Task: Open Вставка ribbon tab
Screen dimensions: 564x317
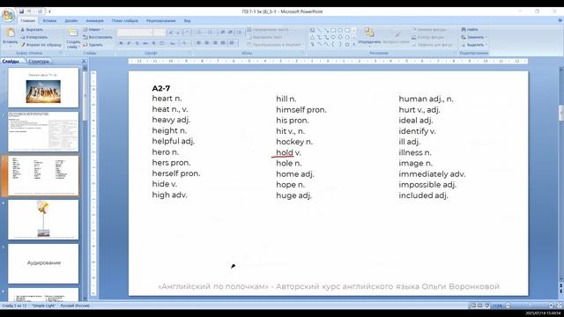Action: click(49, 21)
